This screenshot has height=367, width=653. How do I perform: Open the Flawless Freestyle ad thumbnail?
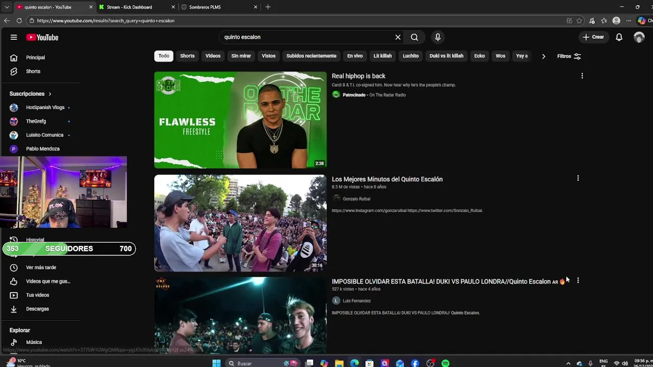[240, 120]
